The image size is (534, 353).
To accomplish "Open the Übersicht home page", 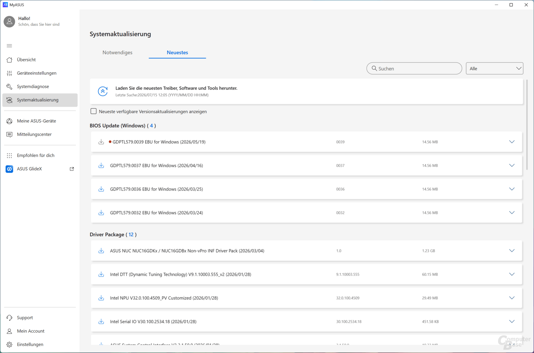I will click(40, 60).
